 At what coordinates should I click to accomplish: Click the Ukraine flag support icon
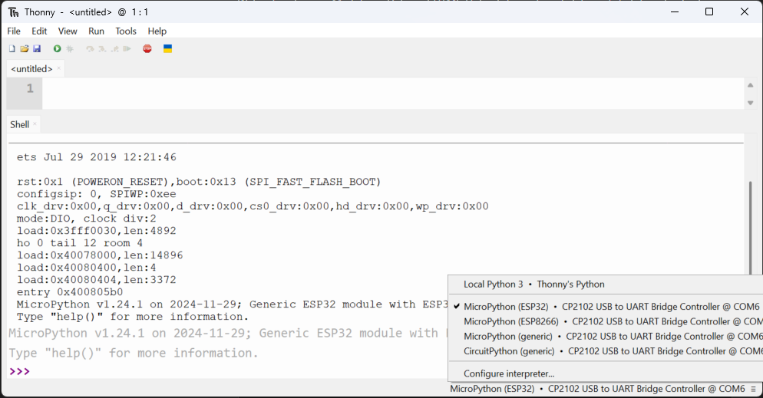click(167, 49)
